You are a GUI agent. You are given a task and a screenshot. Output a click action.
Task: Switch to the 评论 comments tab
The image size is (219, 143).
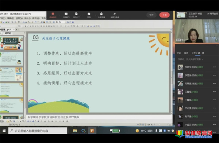coord(178,53)
